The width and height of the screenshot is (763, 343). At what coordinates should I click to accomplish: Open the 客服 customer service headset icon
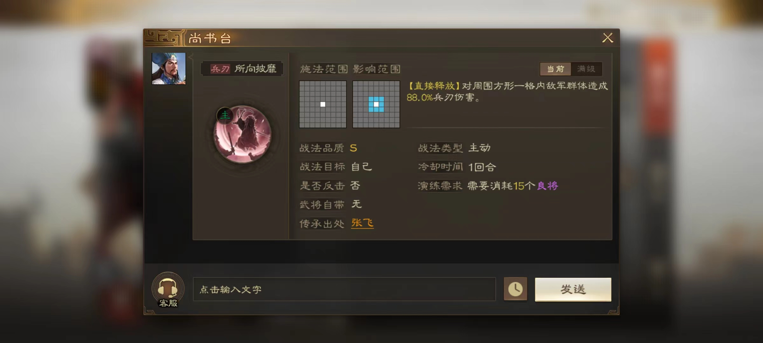point(168,290)
